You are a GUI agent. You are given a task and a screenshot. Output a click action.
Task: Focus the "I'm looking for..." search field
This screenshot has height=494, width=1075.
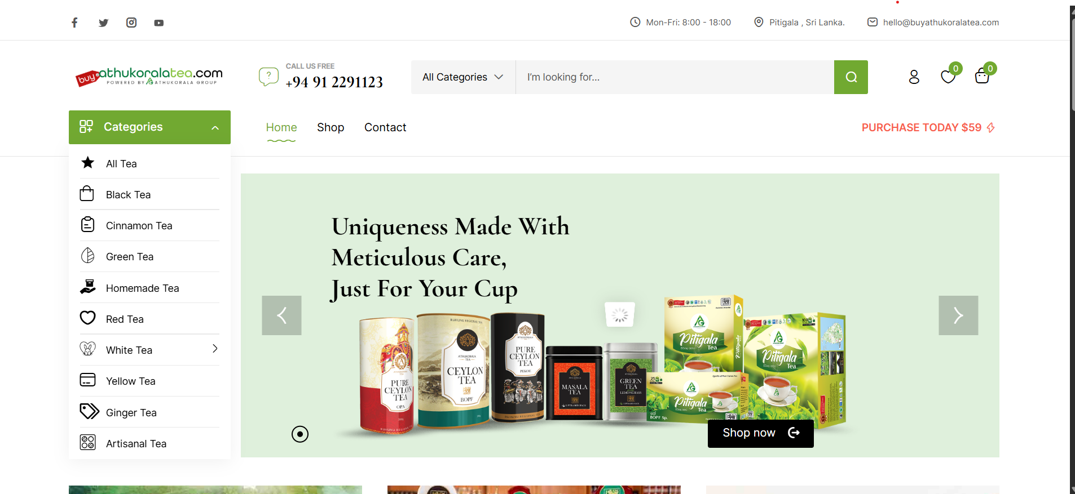pyautogui.click(x=674, y=77)
